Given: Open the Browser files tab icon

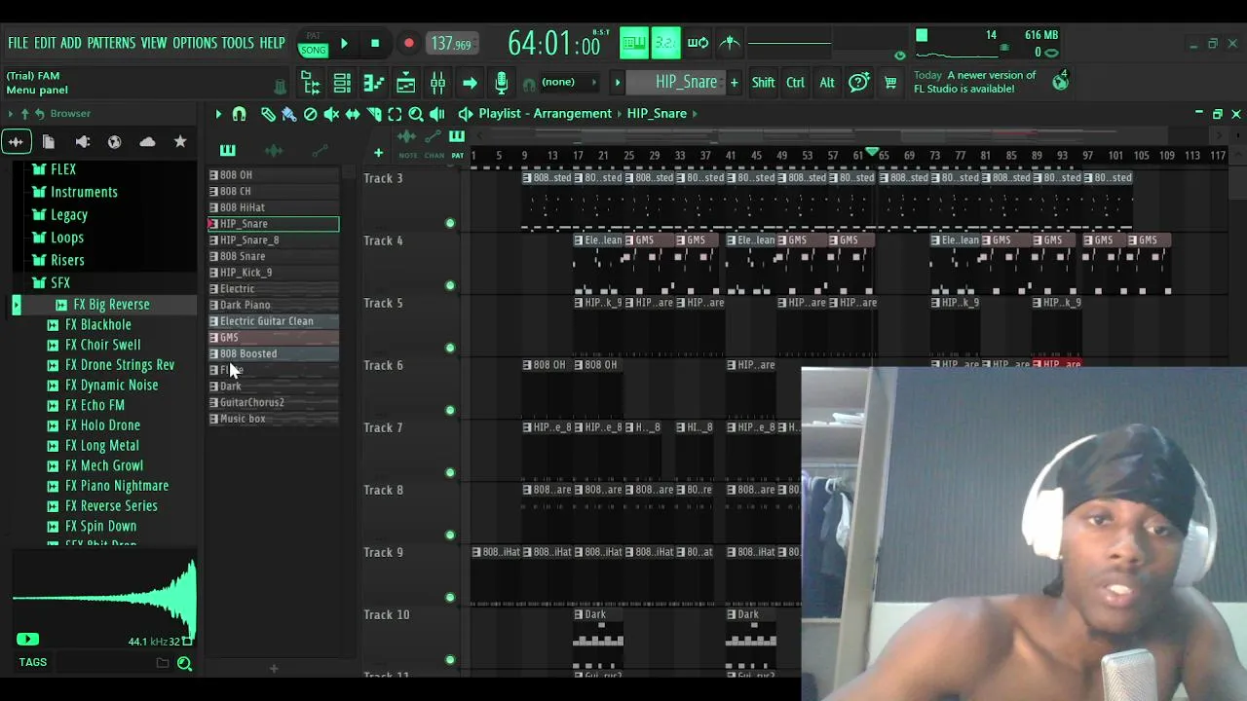Looking at the screenshot, I should [x=49, y=142].
